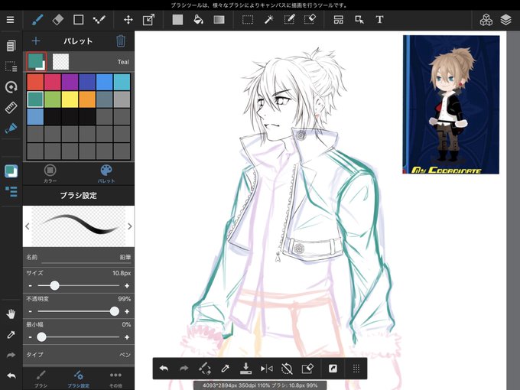Open the list panel sidebar icon
Image resolution: width=520 pixels, height=390 pixels.
point(11,192)
